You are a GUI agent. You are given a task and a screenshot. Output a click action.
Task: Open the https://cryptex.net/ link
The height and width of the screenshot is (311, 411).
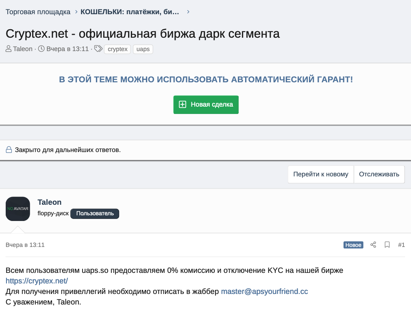[x=37, y=281]
